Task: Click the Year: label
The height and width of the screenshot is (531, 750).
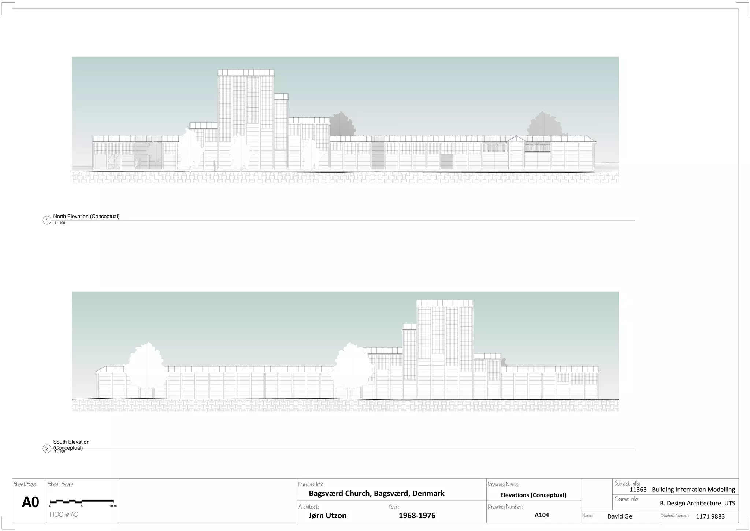Action: [x=394, y=507]
